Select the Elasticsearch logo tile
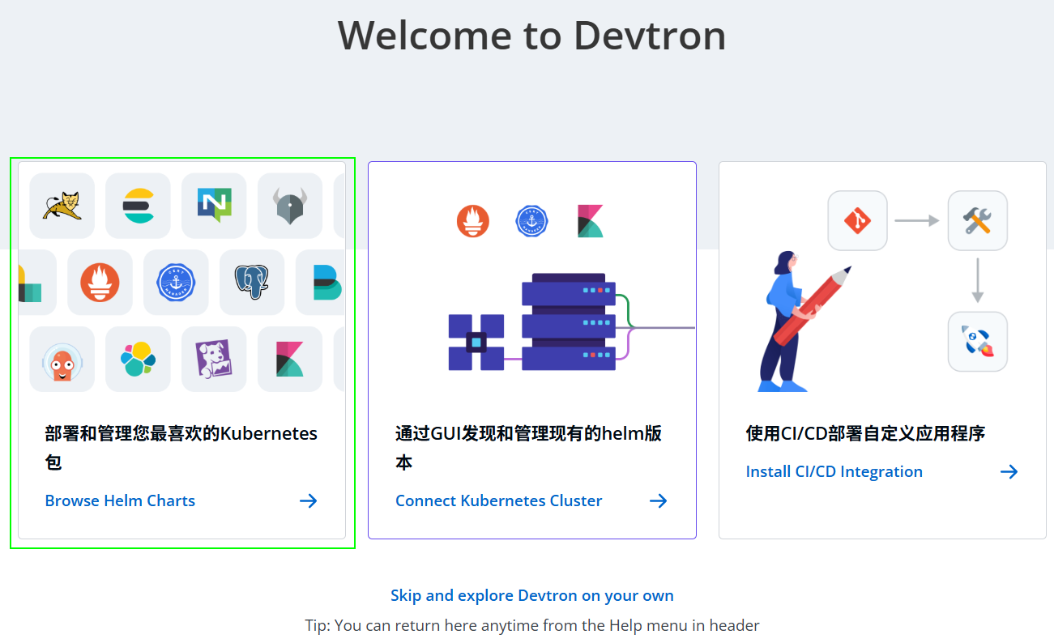This screenshot has width=1054, height=643. (138, 206)
